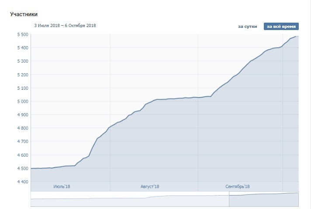Click the left edge of the navigator selection

tap(229, 199)
